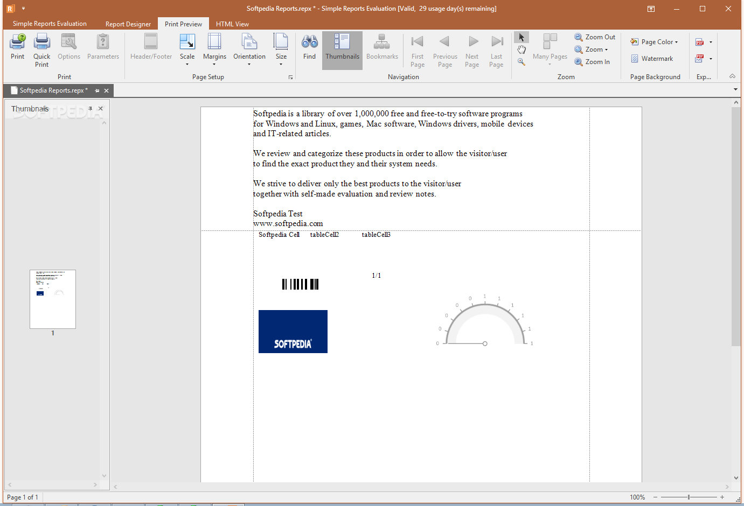Viewport: 744px width, 506px height.
Task: Go to Next Page
Action: (472, 50)
